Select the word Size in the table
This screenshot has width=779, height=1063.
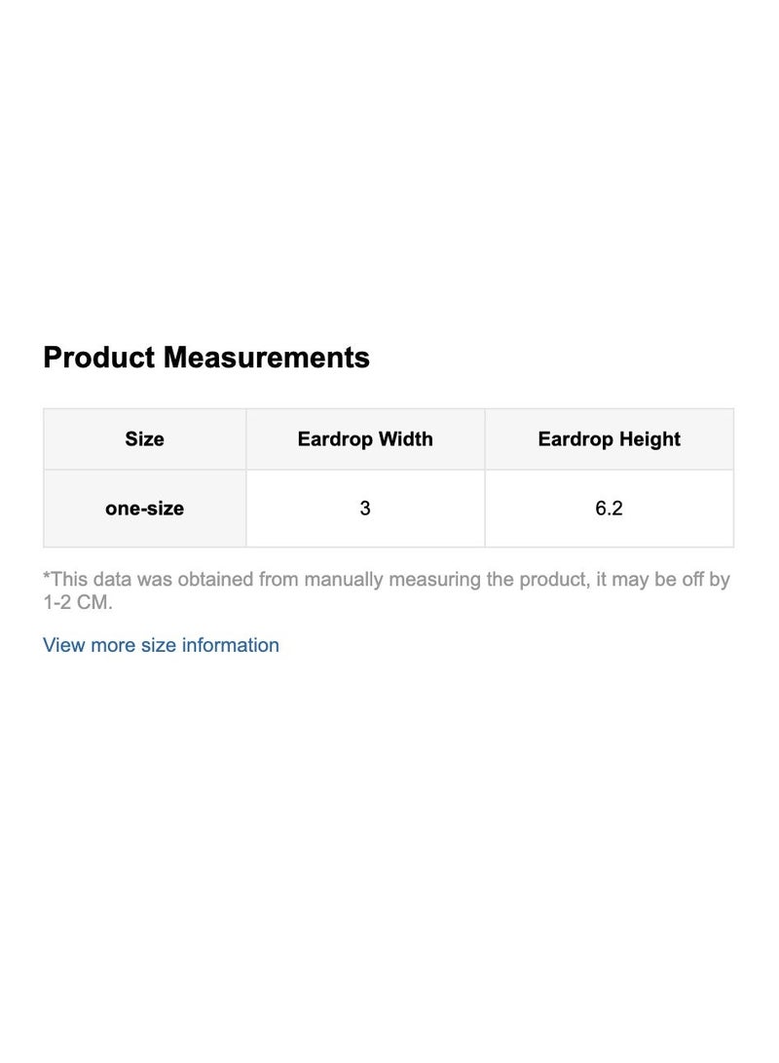143,439
